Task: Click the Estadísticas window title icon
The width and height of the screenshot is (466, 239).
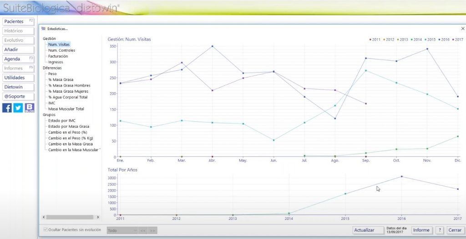Action: pos(44,29)
